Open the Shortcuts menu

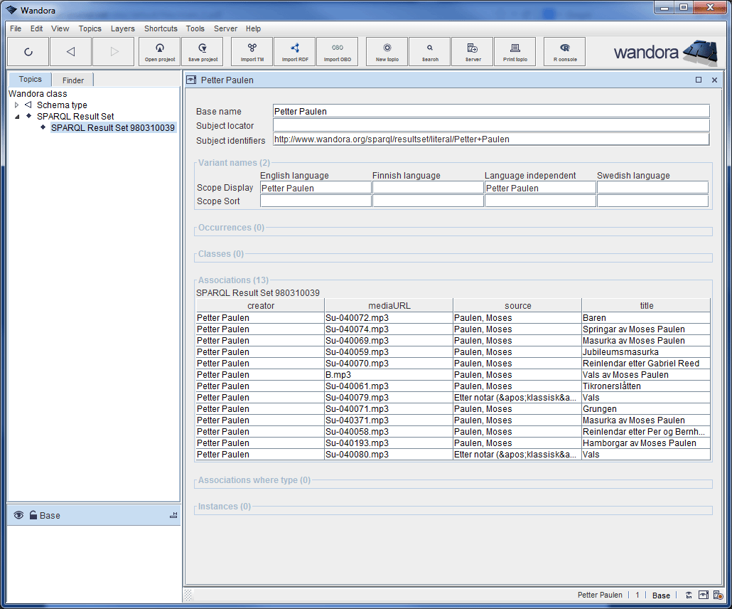160,28
